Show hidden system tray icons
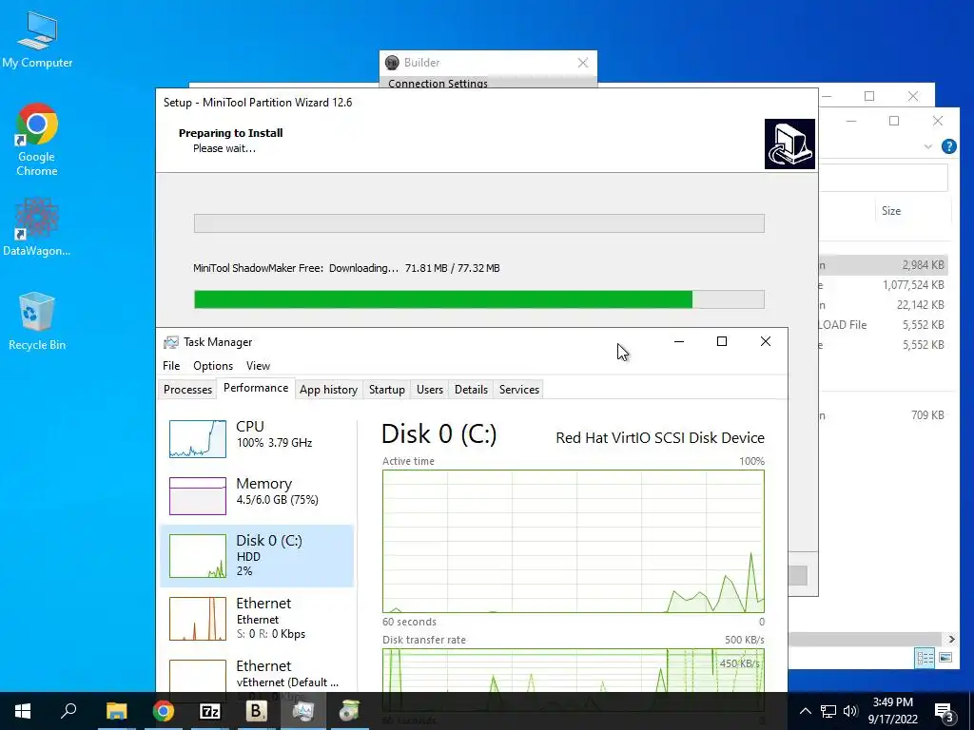The width and height of the screenshot is (974, 730). (x=805, y=711)
